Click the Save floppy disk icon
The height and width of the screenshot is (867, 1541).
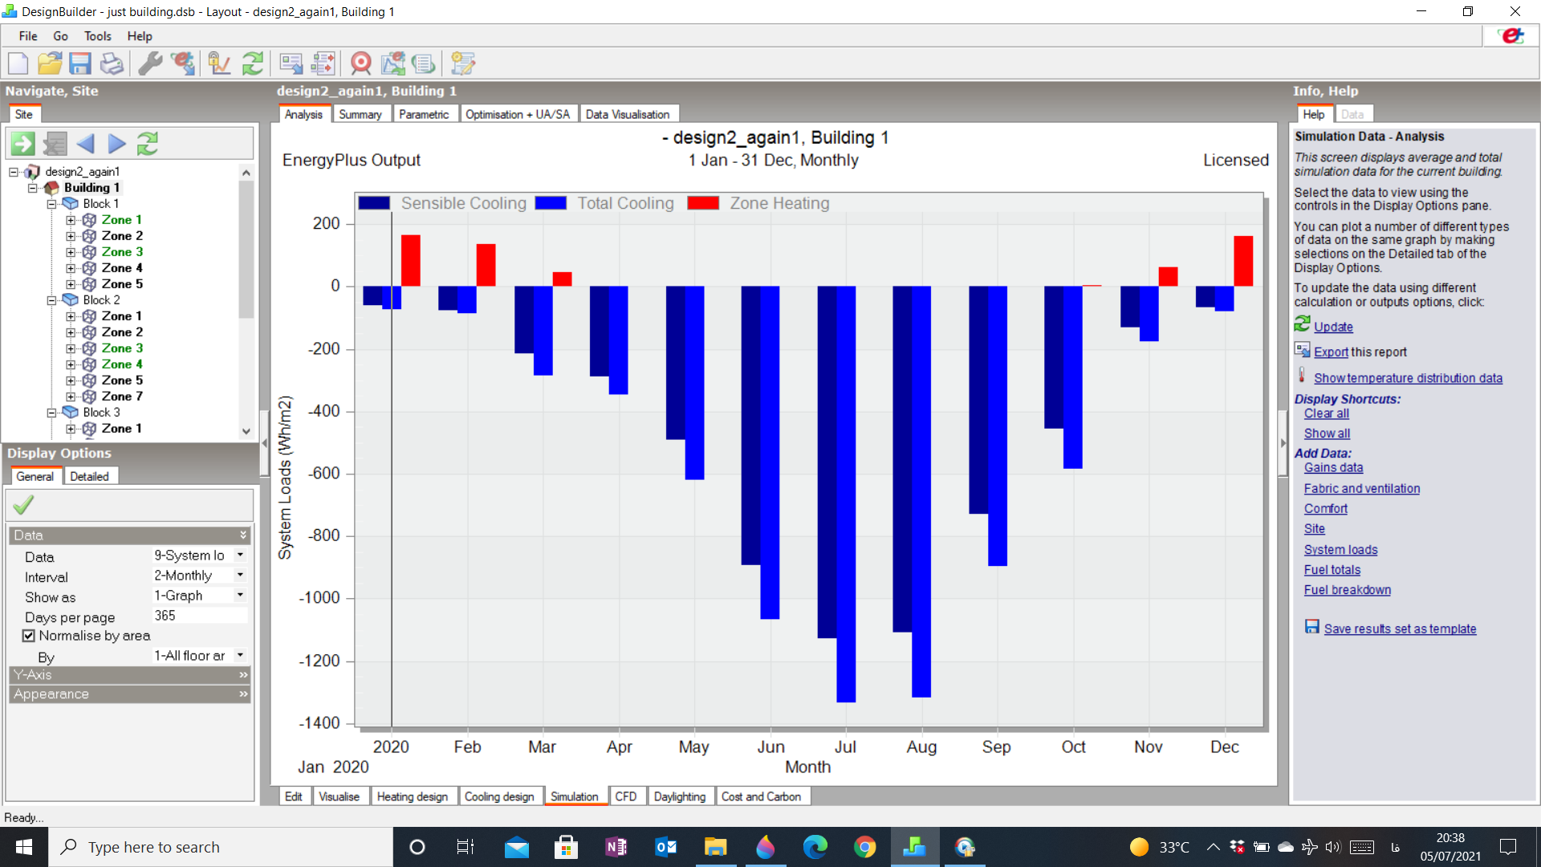pos(80,63)
